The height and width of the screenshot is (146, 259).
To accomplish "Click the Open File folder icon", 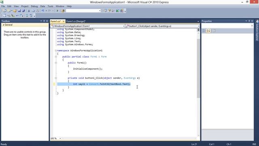I will pos(15,11).
